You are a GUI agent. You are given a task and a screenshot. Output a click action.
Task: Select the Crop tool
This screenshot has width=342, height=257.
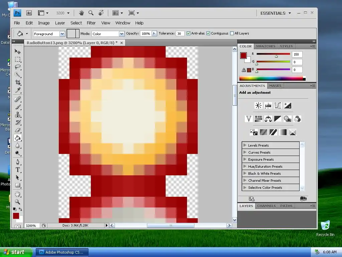tap(17, 82)
